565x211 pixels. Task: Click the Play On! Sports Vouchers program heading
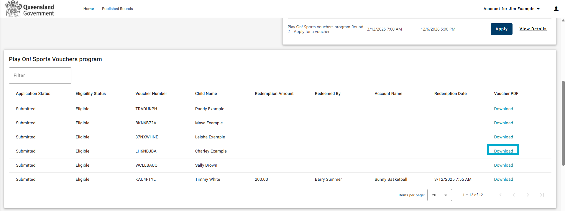click(55, 59)
